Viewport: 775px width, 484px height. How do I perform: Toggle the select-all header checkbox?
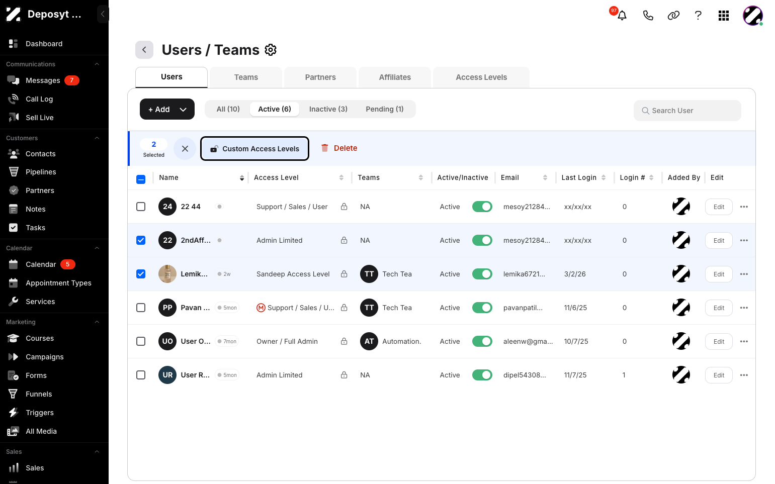[141, 179]
